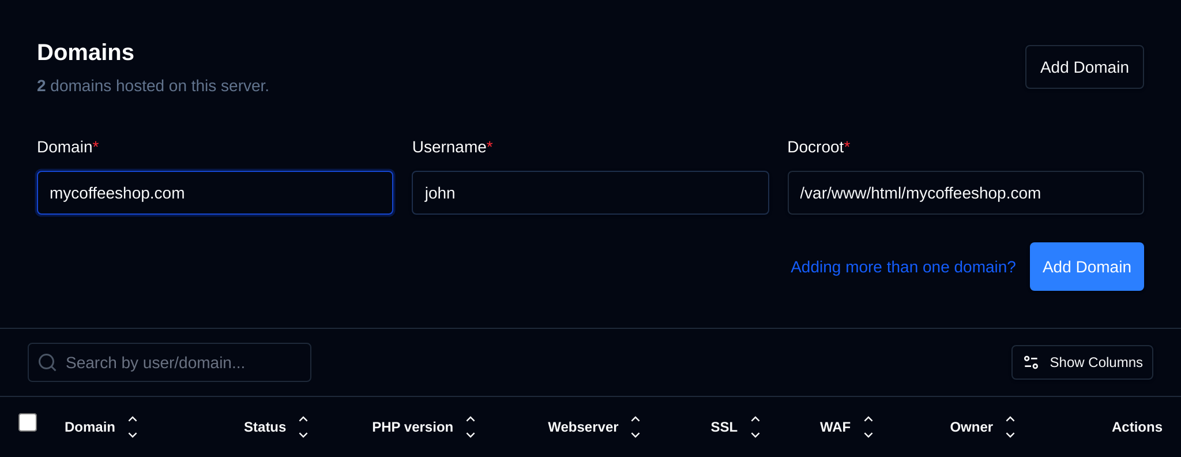
Task: Focus the Docroot path input field
Action: (x=965, y=193)
